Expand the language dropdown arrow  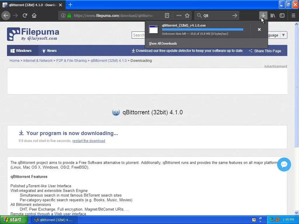click(x=283, y=35)
